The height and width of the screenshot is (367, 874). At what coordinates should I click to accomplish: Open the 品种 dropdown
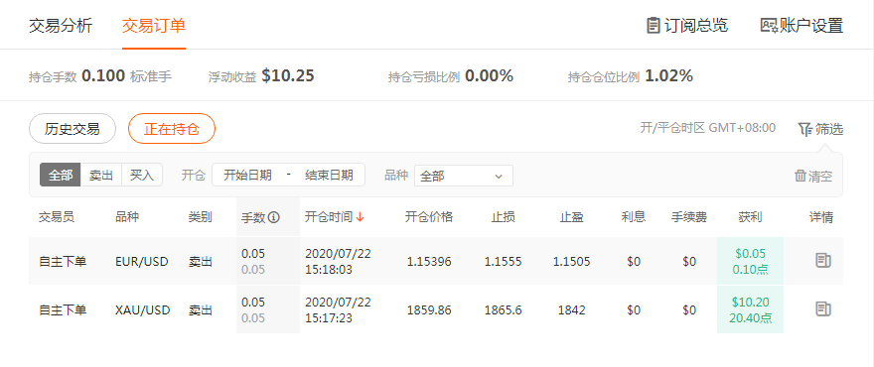(463, 176)
